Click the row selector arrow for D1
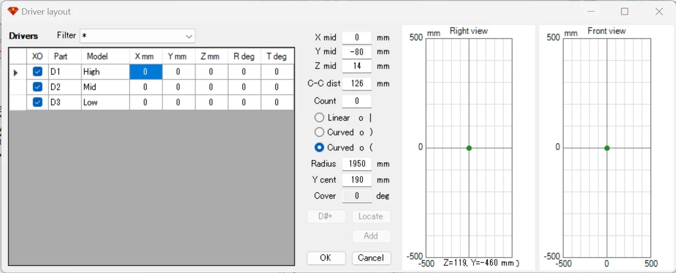The image size is (676, 273). 16,73
